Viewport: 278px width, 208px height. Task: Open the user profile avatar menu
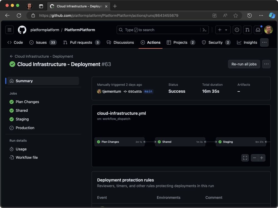(269, 30)
